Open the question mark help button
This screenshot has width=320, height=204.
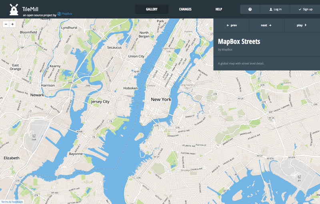click(250, 9)
